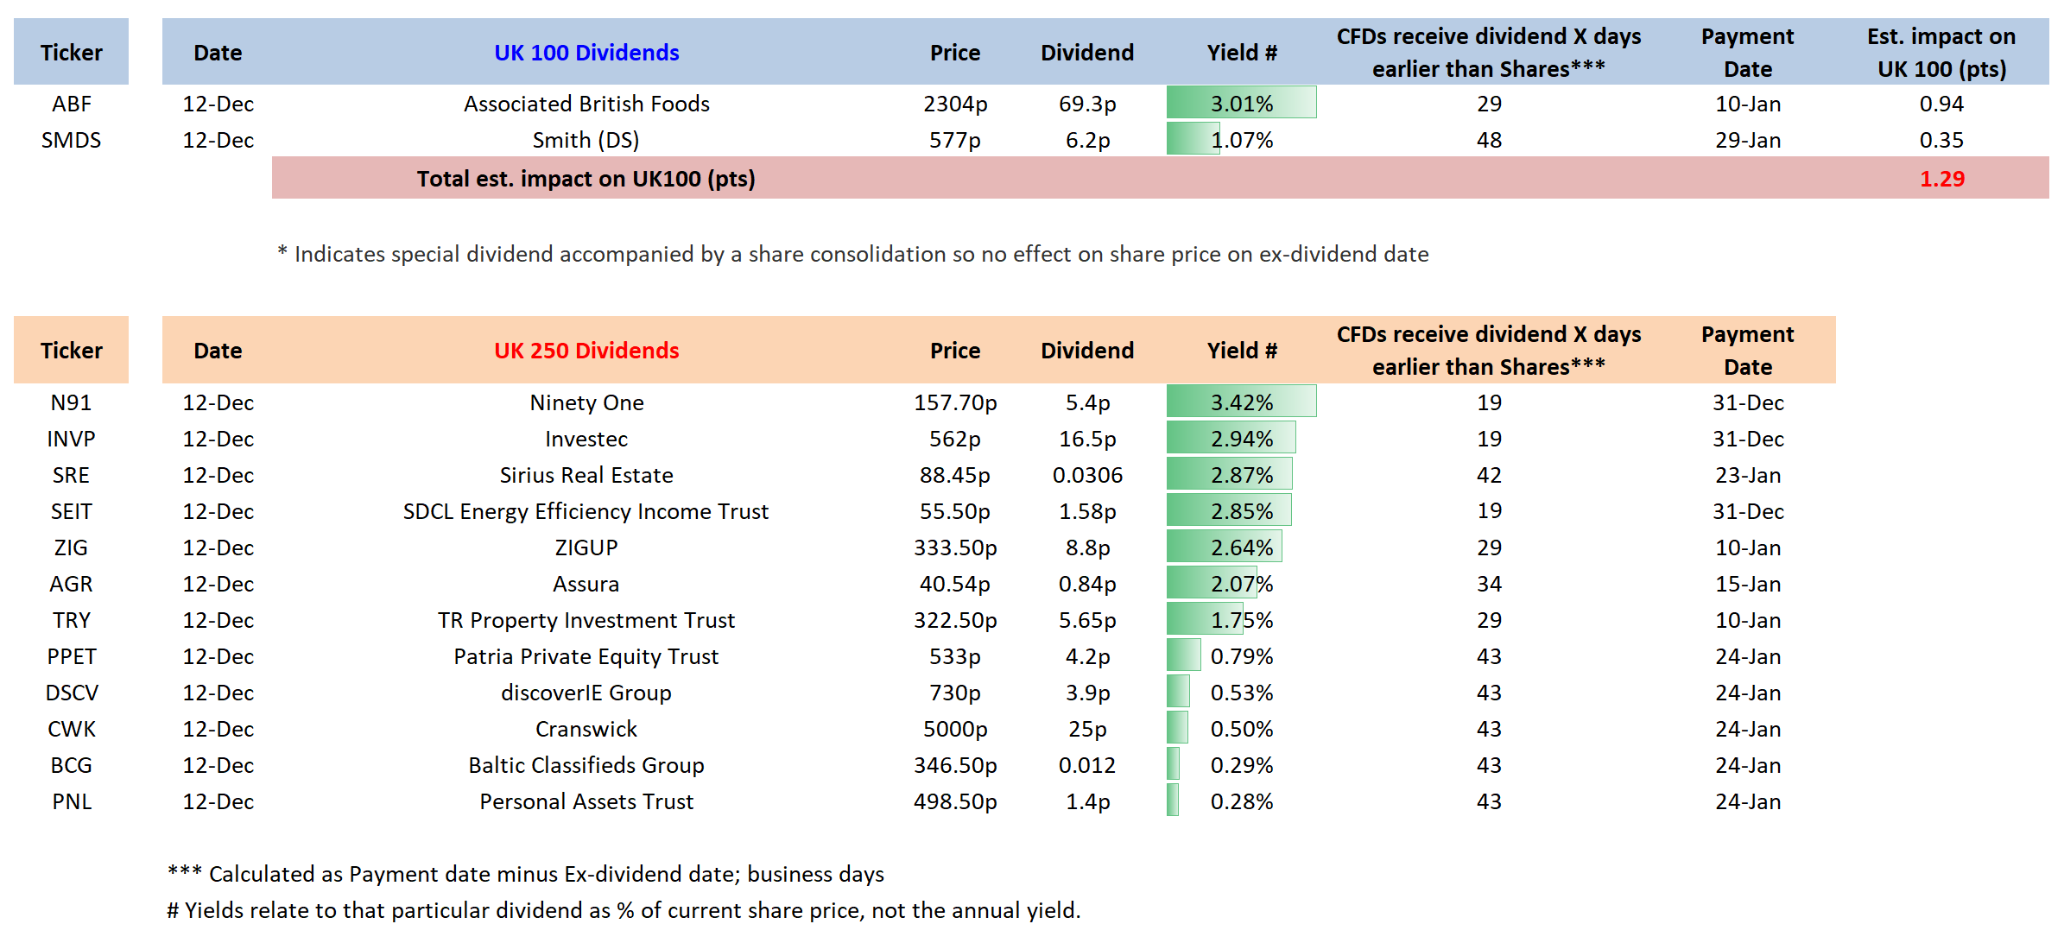Click the Sirius Real Estate name
Screen dimensions: 2064x943
586,475
